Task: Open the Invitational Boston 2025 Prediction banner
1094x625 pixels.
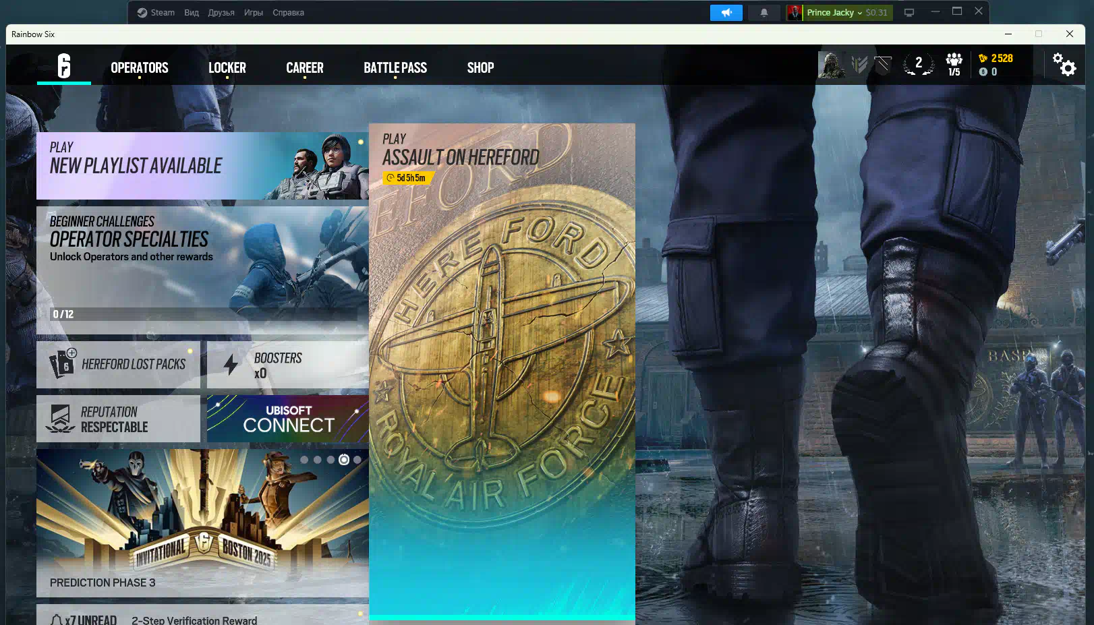Action: click(202, 523)
